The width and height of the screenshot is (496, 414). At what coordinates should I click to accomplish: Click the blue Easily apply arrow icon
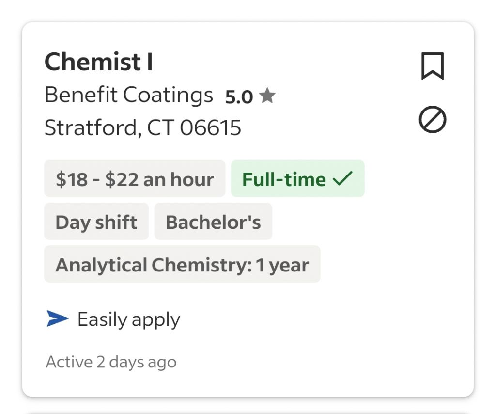pyautogui.click(x=58, y=318)
